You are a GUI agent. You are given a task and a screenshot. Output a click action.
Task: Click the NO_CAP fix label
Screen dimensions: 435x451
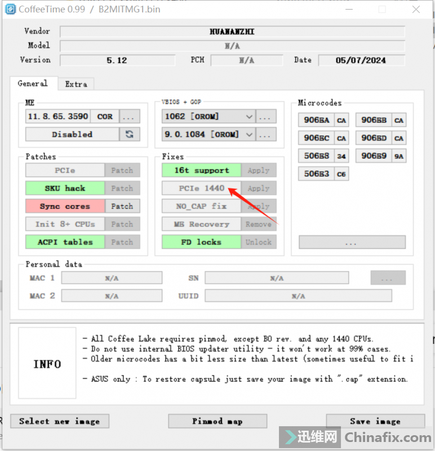pyautogui.click(x=202, y=206)
